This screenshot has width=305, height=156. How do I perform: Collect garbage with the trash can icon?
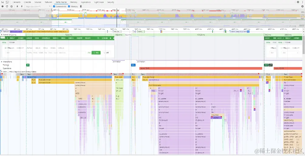tap(81, 6)
